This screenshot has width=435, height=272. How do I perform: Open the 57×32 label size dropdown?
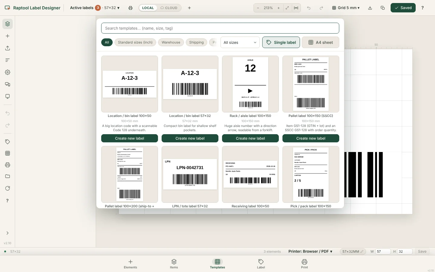click(x=112, y=8)
